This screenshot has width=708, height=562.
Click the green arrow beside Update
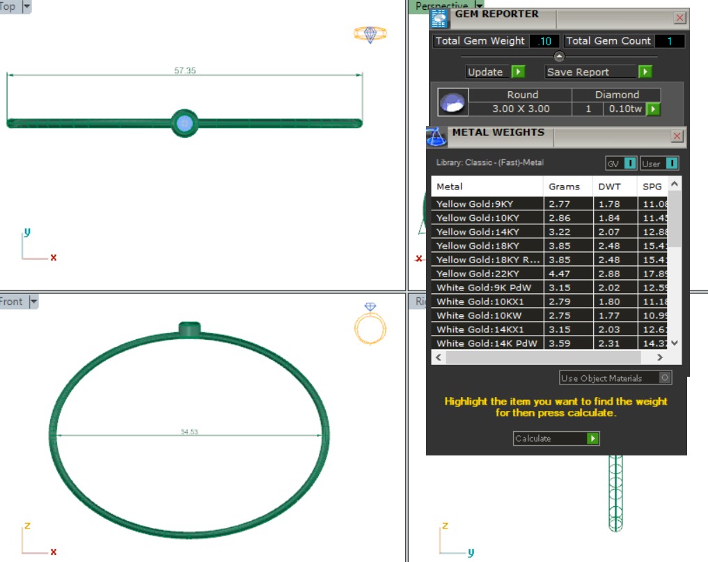coord(518,72)
